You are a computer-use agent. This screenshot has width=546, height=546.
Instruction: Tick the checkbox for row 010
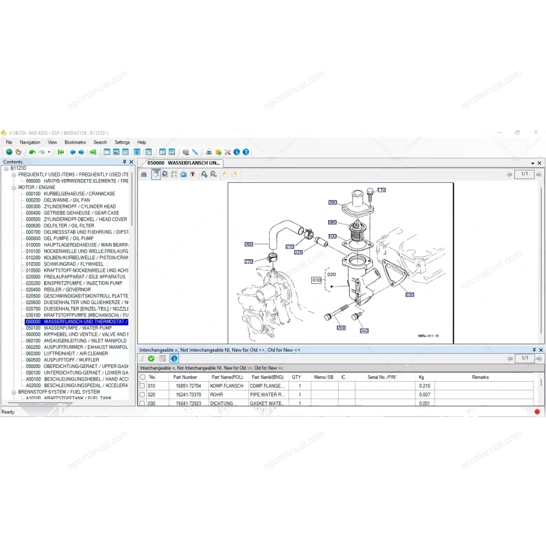click(142, 386)
